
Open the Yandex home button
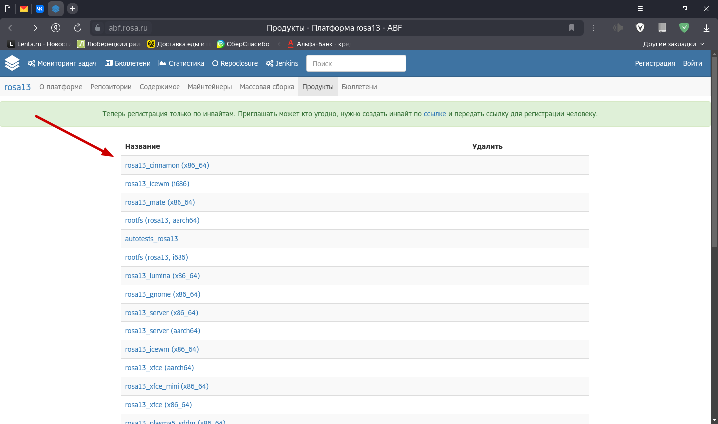click(x=56, y=28)
